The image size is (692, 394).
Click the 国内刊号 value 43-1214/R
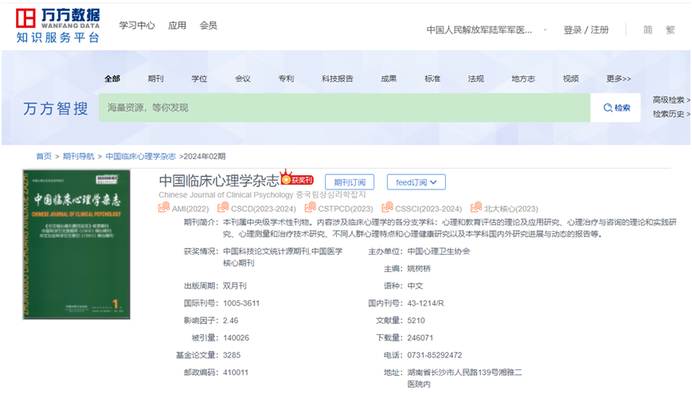coord(425,303)
